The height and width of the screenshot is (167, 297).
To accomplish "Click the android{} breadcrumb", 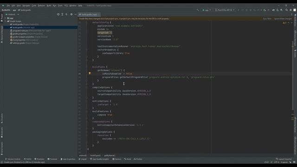I will tap(83, 156).
